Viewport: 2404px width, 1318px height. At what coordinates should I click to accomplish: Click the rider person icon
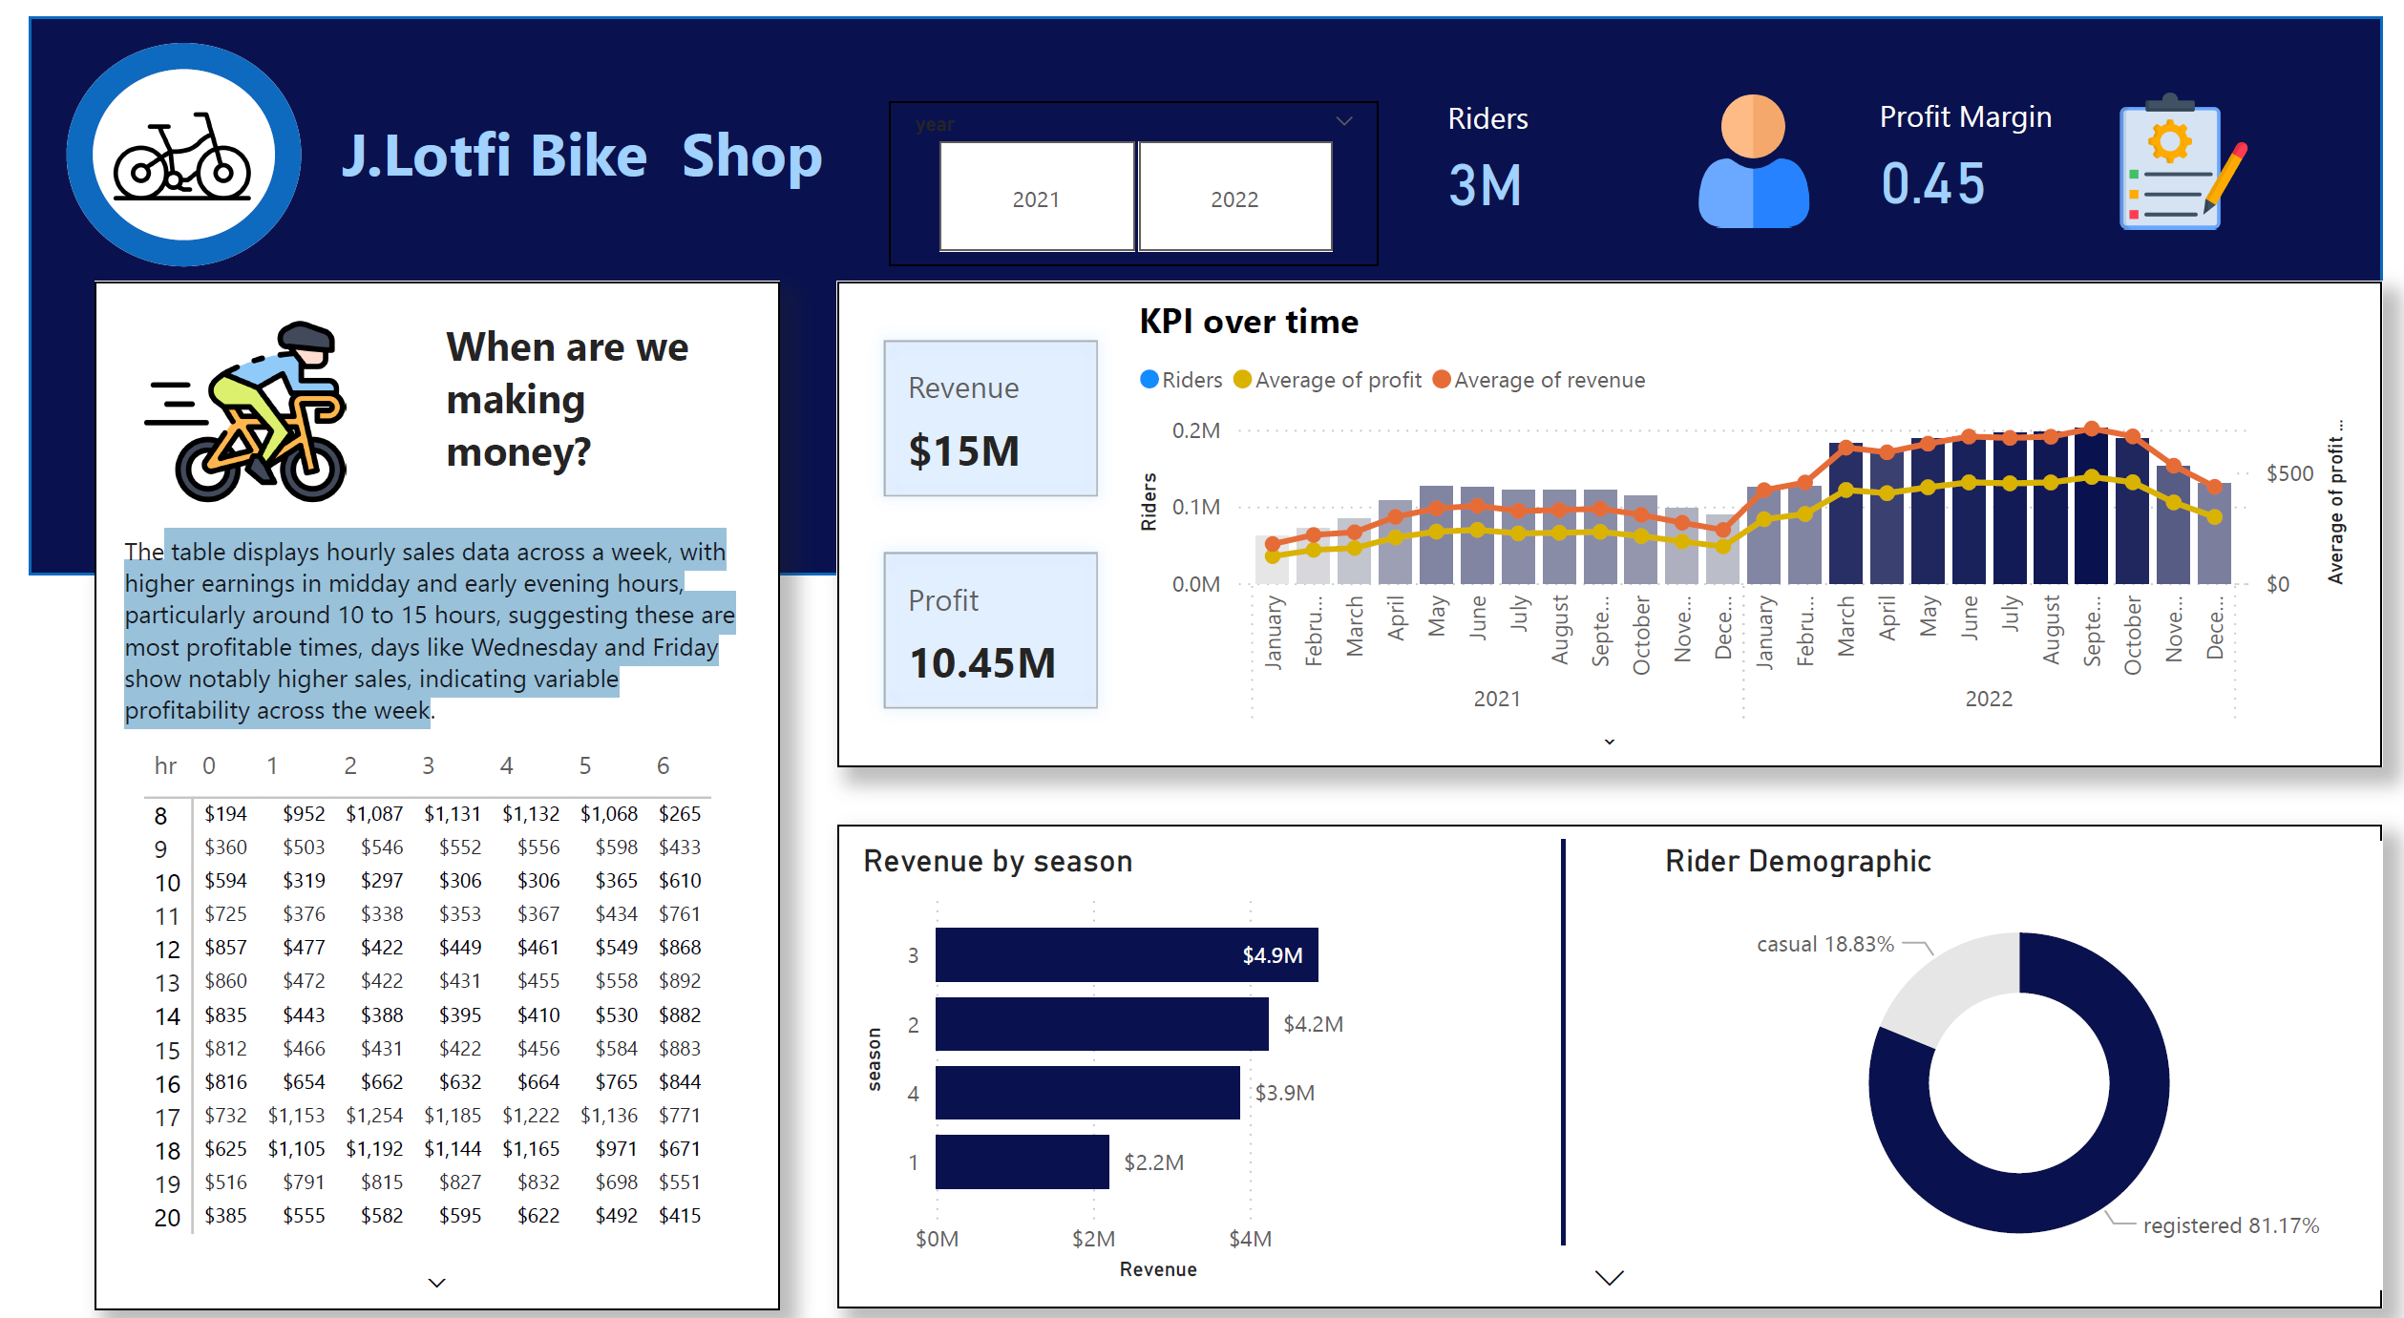point(1753,162)
